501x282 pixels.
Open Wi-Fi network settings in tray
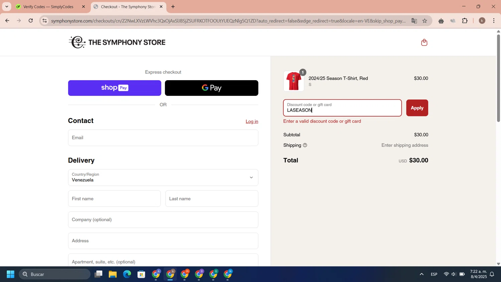pos(446,274)
